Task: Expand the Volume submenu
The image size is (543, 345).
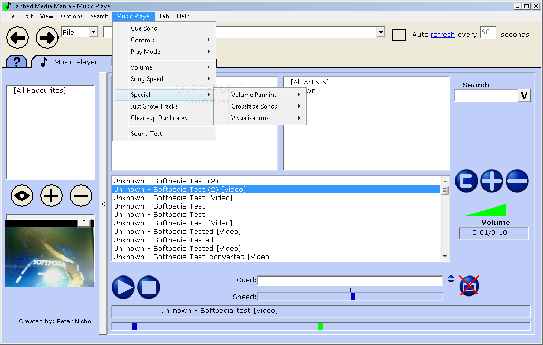Action: tap(164, 67)
